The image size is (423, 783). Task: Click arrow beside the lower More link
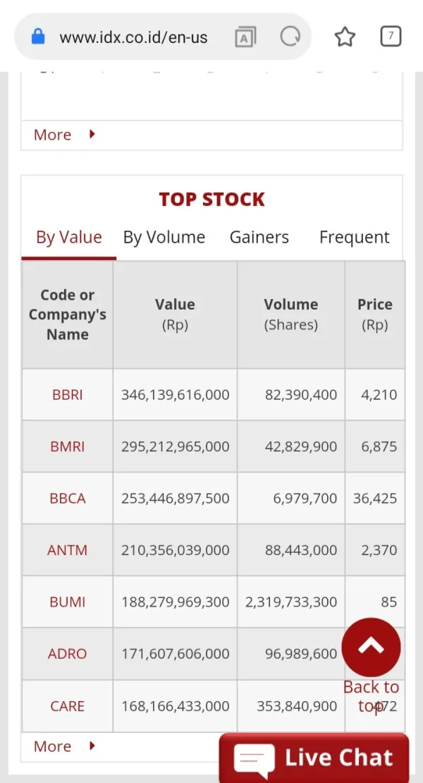click(92, 746)
